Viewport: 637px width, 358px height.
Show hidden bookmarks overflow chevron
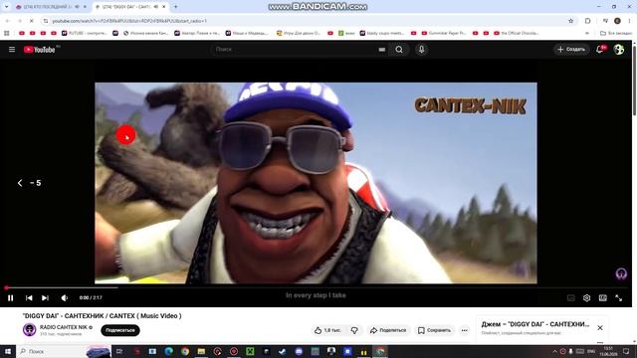(x=587, y=33)
